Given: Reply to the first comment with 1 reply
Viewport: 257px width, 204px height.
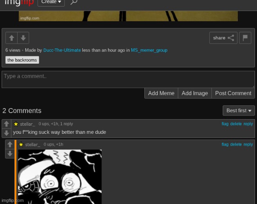Looking at the screenshot, I should coord(248,124).
